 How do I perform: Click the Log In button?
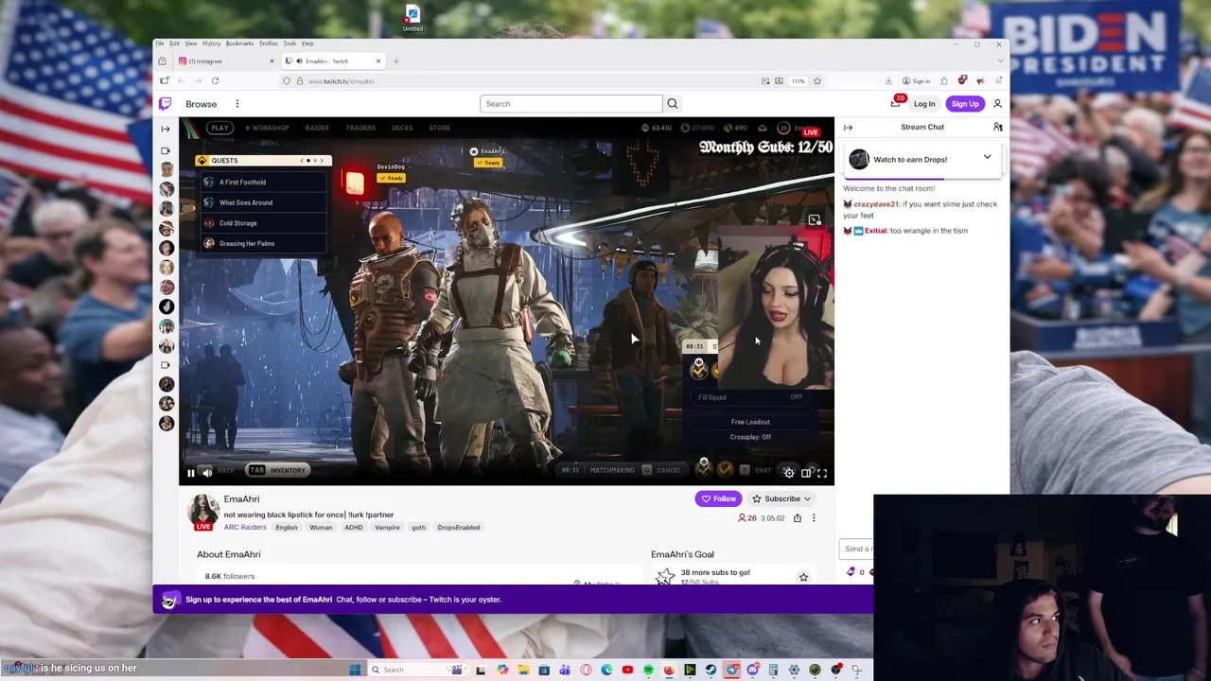(924, 104)
